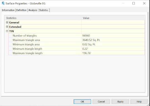Close the Surface Properties dialog window

[x=144, y=3]
